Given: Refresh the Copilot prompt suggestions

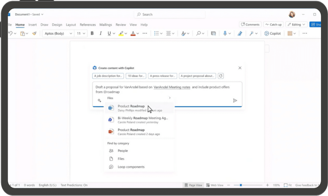Looking at the screenshot, I should 221,76.
